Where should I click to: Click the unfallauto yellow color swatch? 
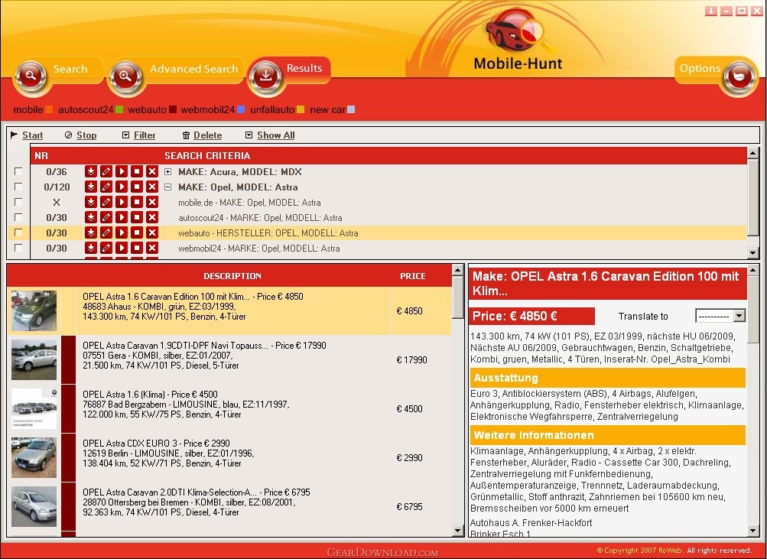coord(301,109)
